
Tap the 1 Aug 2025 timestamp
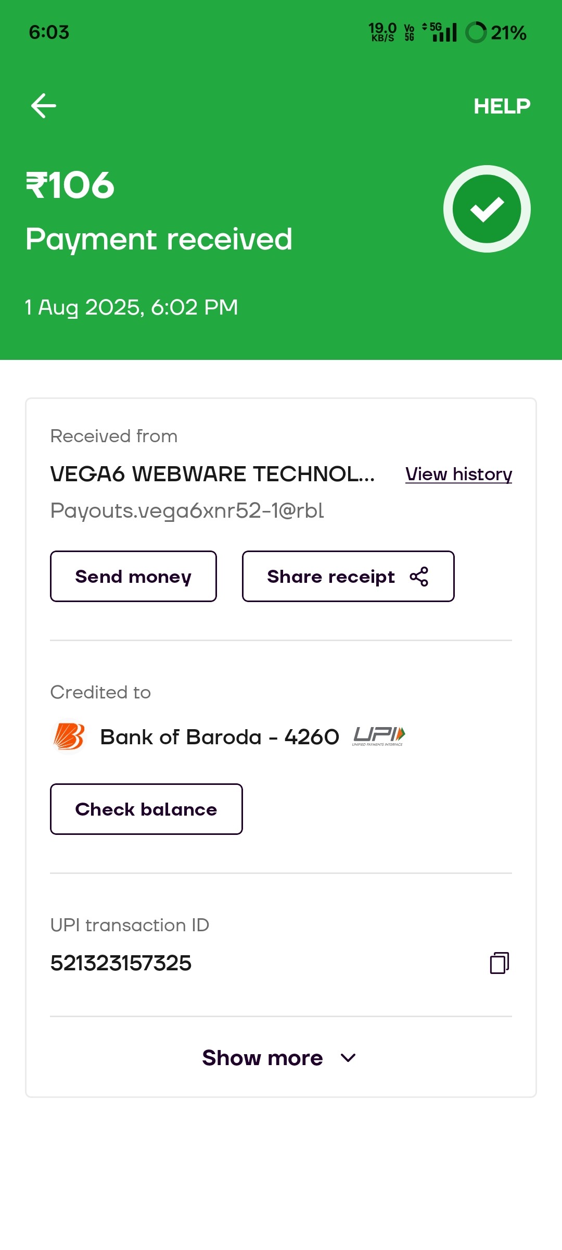[x=132, y=307]
